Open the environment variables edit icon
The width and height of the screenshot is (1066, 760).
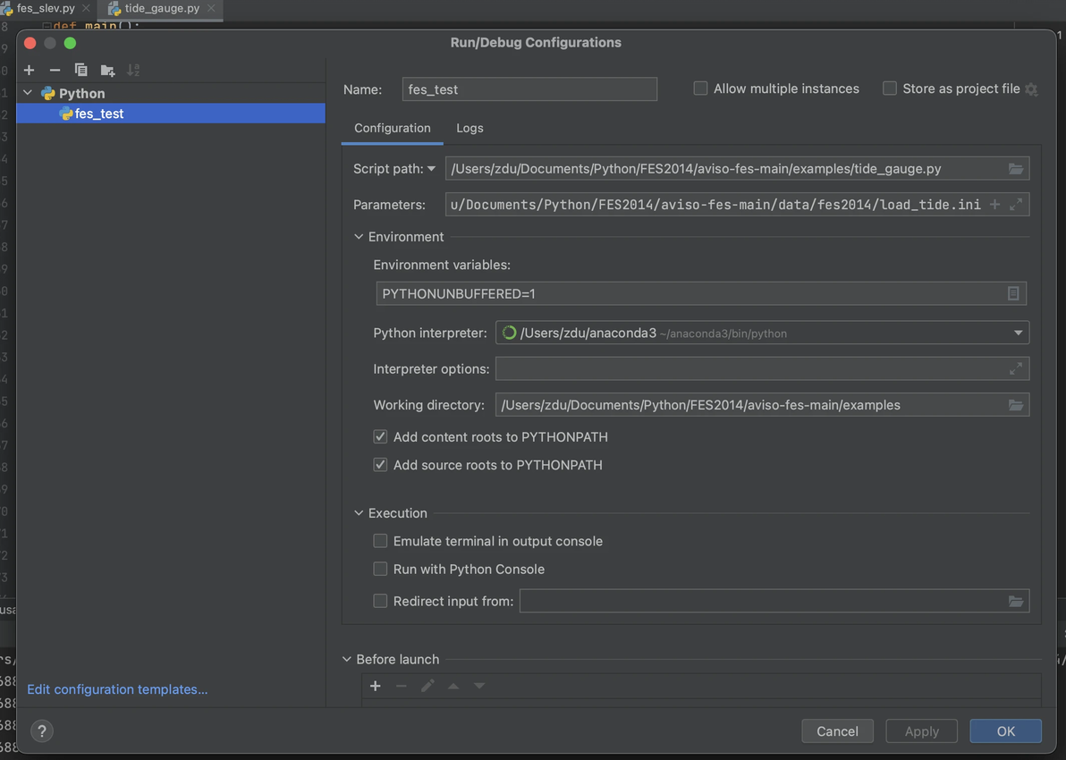tap(1013, 293)
